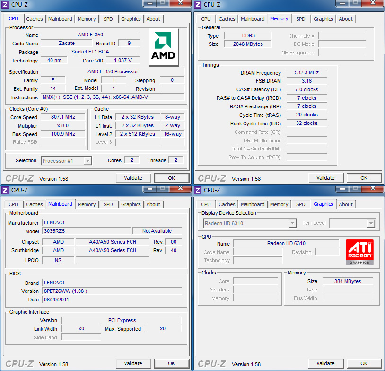Click the 20 clocks tRAS value
Viewport: 385px width, 371px height.
point(306,115)
